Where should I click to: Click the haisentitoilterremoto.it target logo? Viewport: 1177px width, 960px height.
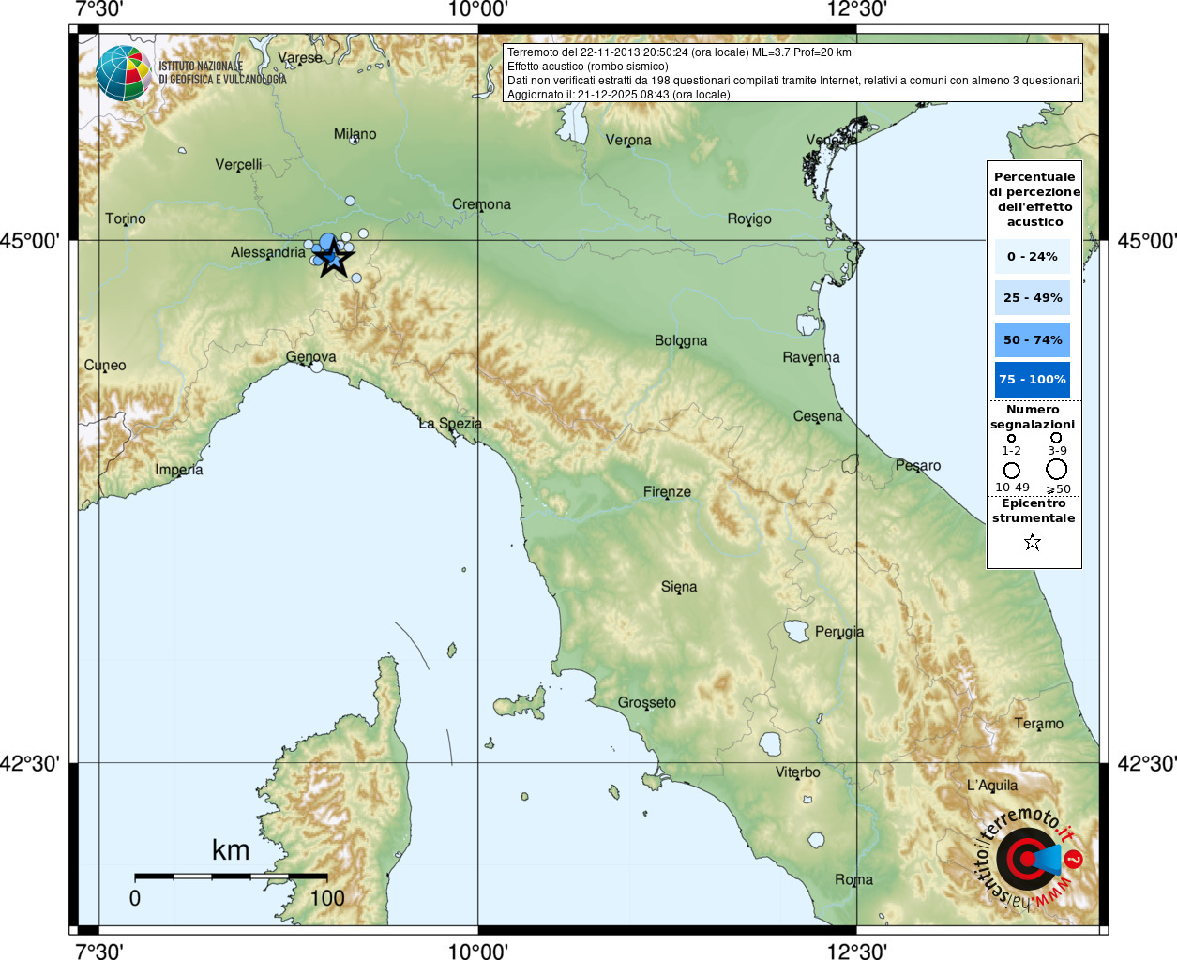click(1029, 859)
